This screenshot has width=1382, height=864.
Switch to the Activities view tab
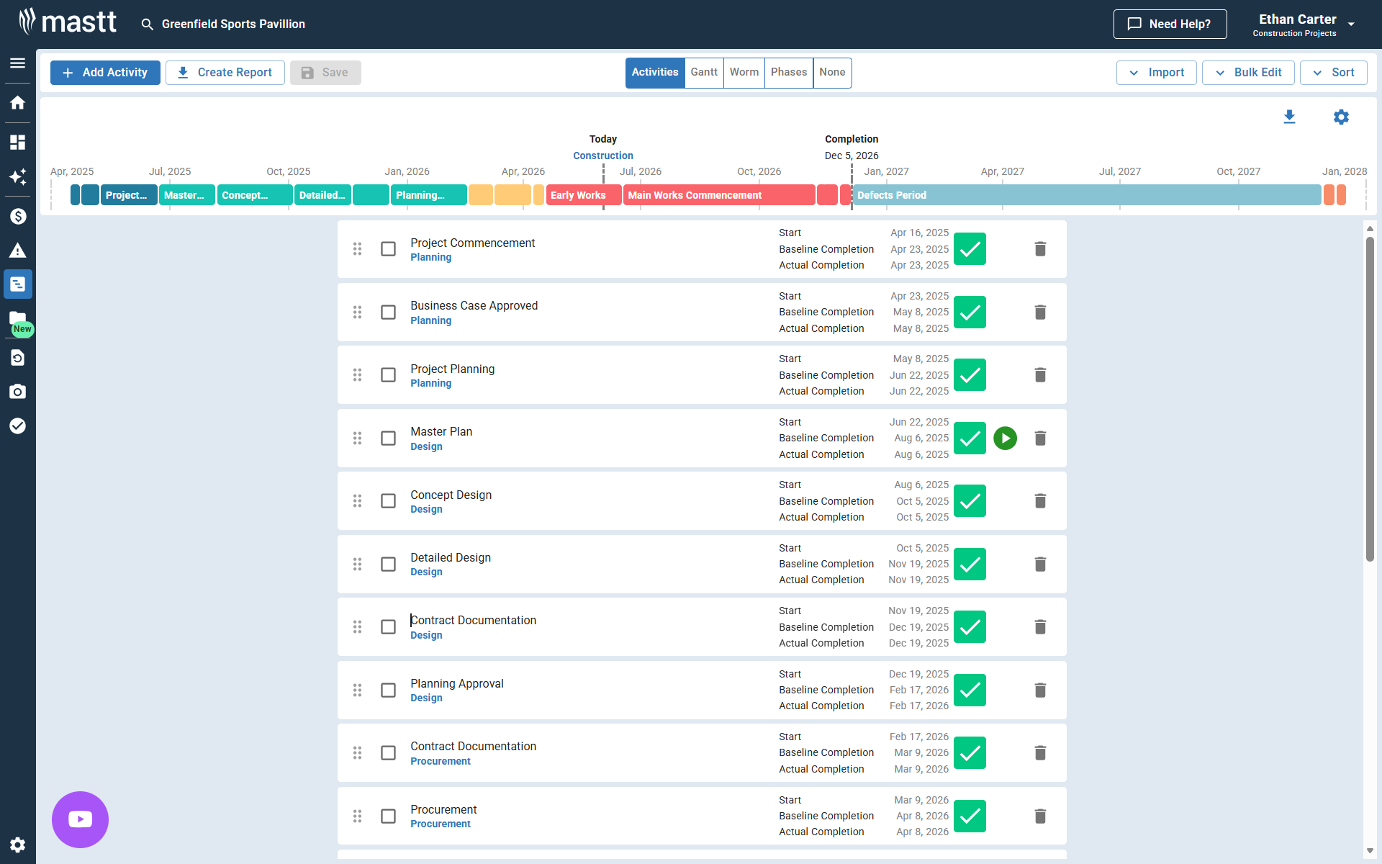pos(655,73)
